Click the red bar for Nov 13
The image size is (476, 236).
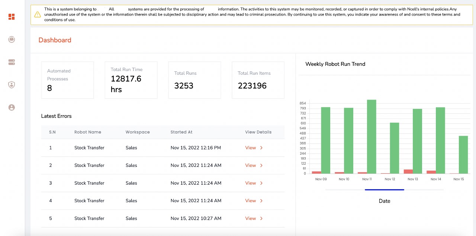click(408, 171)
